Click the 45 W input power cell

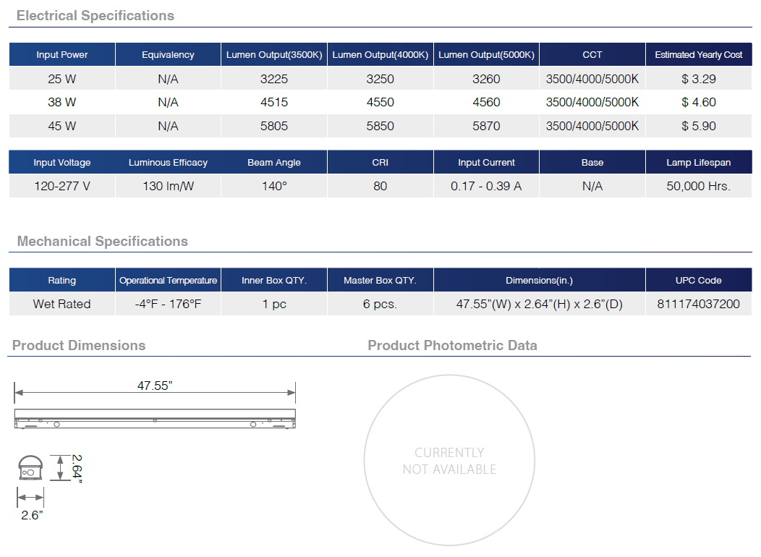tap(62, 126)
